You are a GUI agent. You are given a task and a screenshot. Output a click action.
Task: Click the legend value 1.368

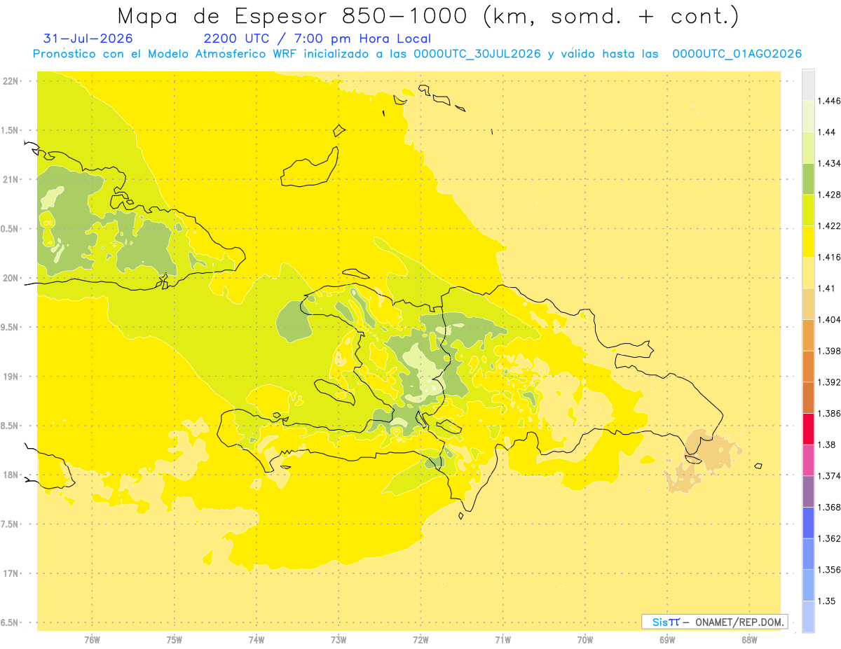tap(829, 507)
